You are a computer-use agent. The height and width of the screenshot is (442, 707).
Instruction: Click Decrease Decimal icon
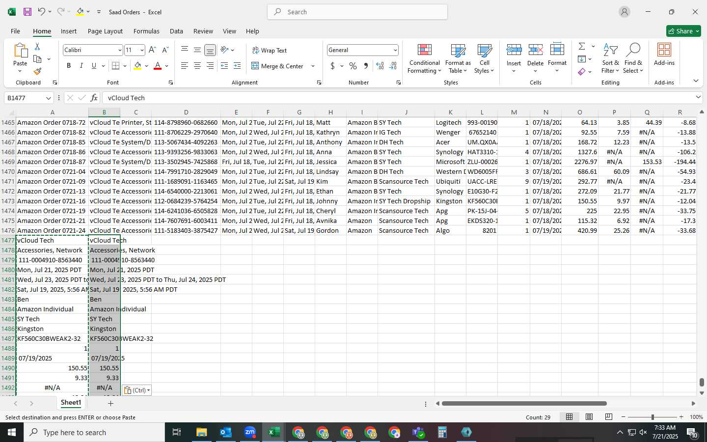click(x=393, y=66)
